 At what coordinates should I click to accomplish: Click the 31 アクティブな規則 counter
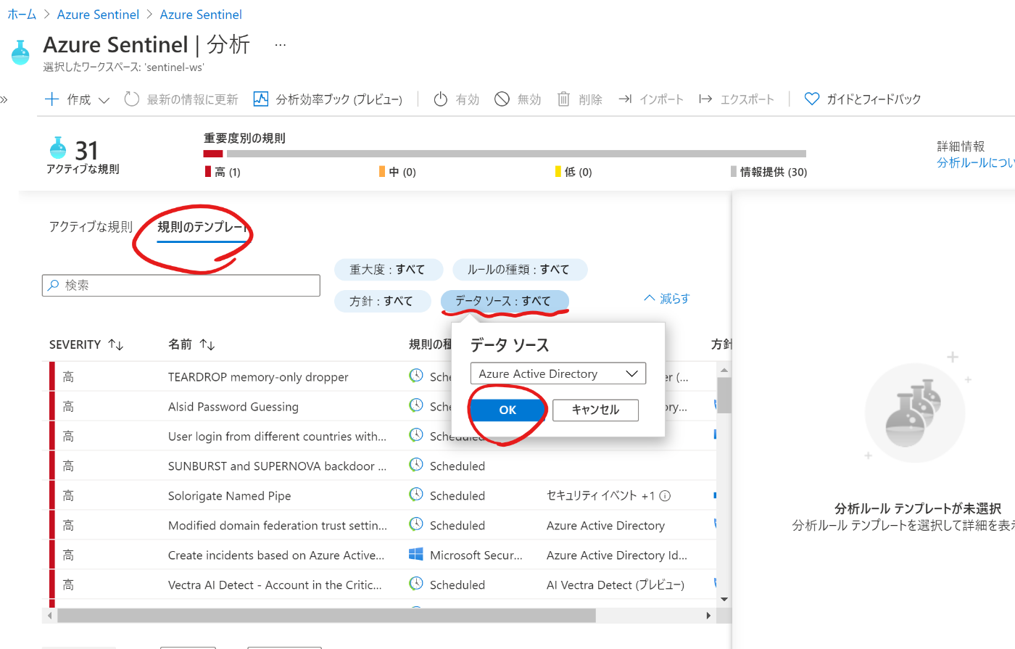coord(83,155)
